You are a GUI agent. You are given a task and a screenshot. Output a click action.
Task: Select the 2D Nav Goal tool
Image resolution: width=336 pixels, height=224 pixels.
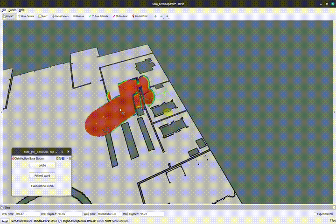pyautogui.click(x=121, y=16)
